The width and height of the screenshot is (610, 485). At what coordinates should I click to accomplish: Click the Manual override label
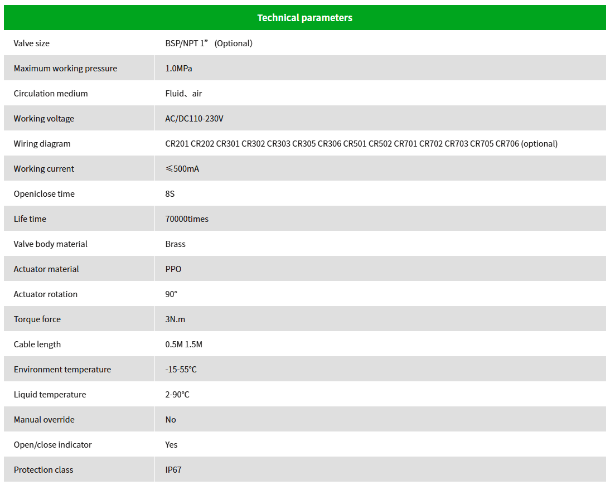[44, 420]
